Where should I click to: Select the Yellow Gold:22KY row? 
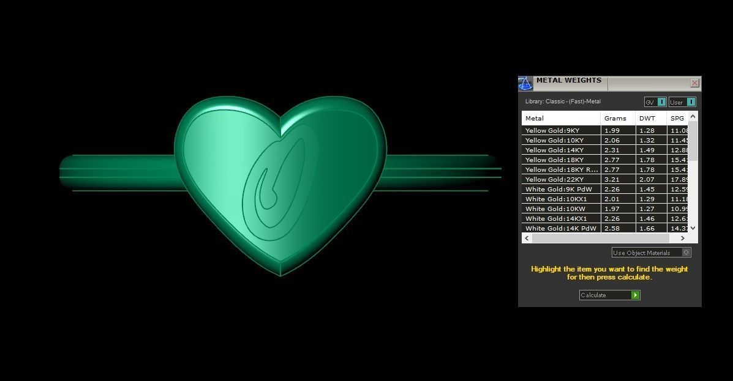click(x=606, y=179)
